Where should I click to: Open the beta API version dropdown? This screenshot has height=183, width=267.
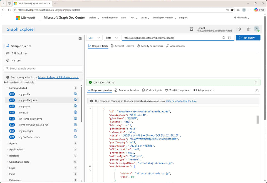[112, 38]
